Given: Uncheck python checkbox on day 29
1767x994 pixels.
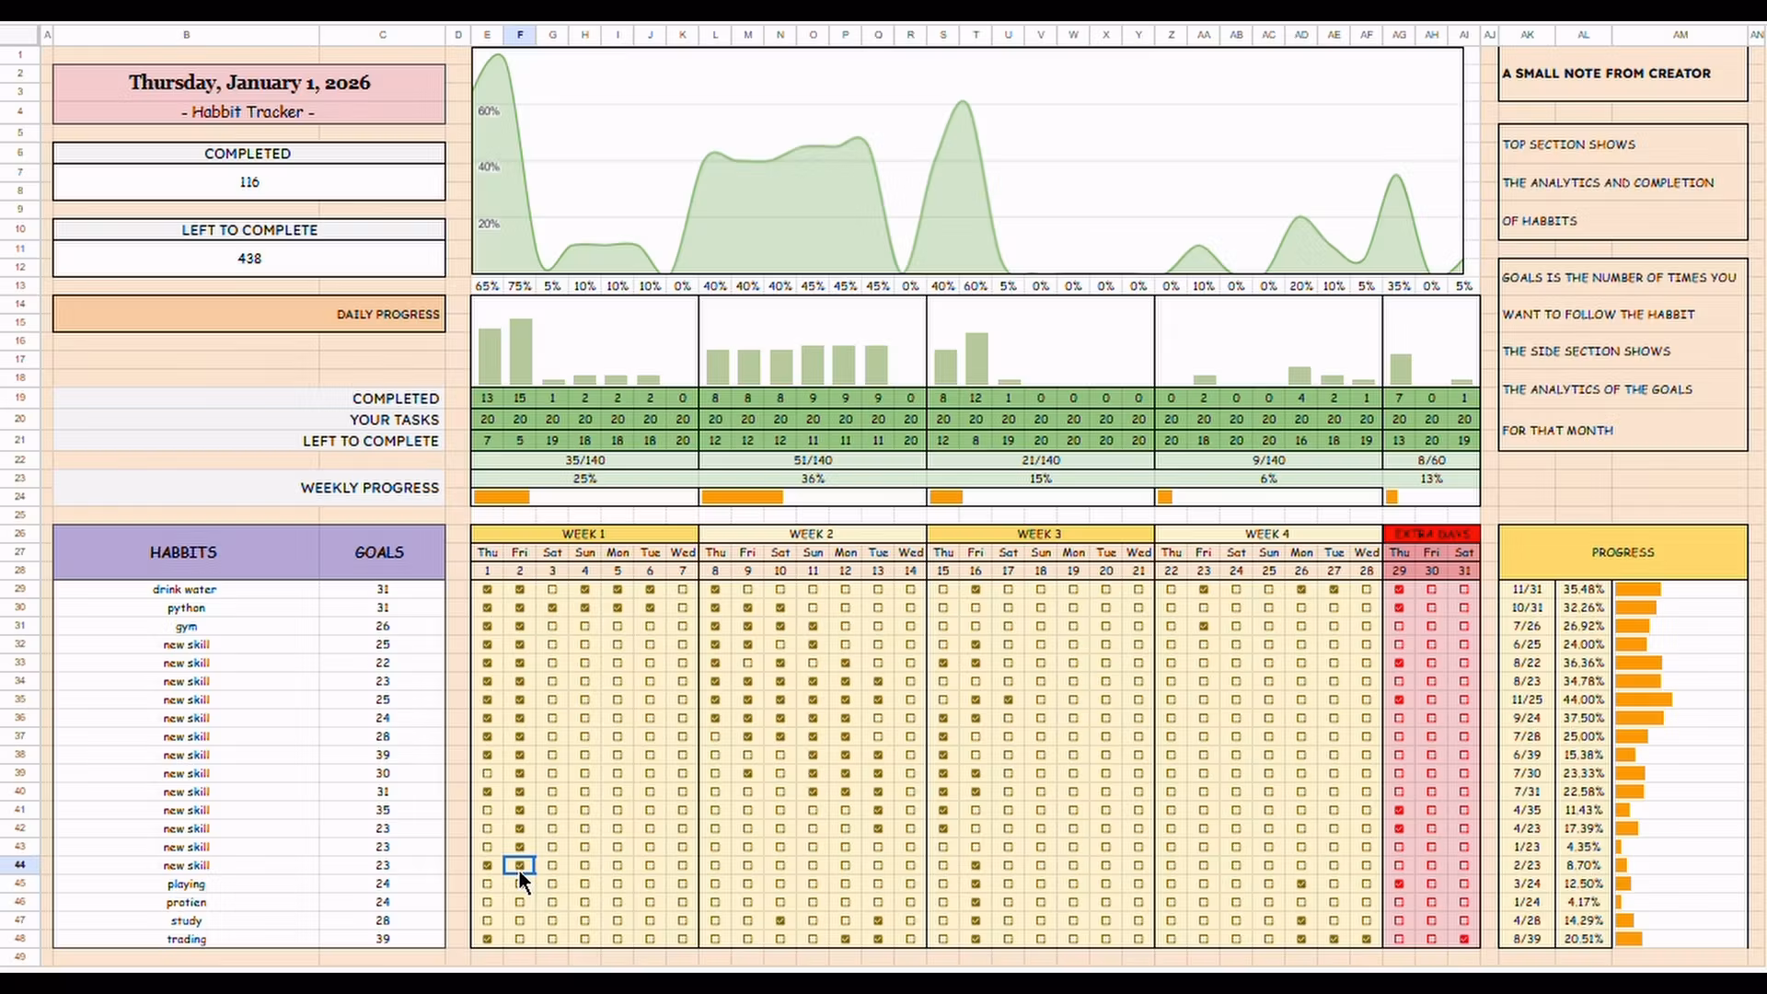Looking at the screenshot, I should tap(1399, 607).
